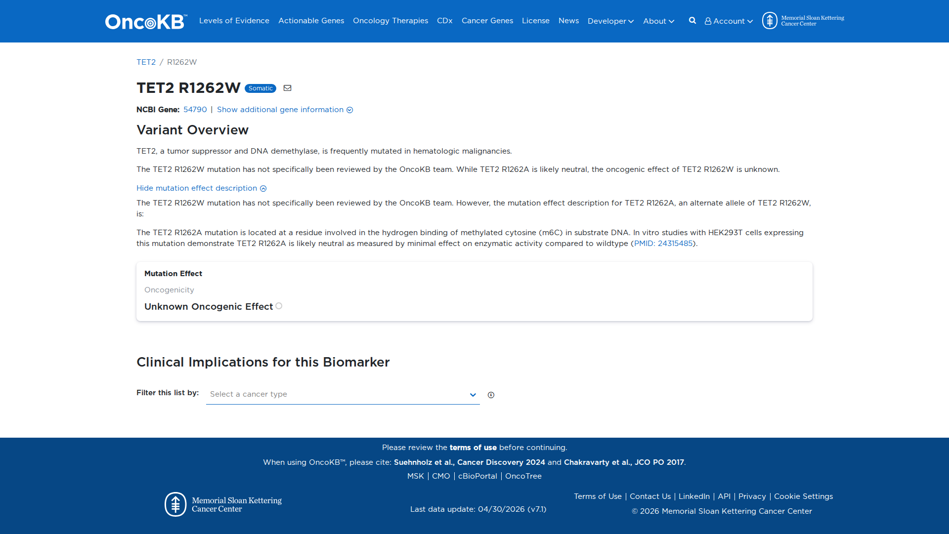The width and height of the screenshot is (949, 534).
Task: Open the LinkedIn footer link
Action: 694,496
